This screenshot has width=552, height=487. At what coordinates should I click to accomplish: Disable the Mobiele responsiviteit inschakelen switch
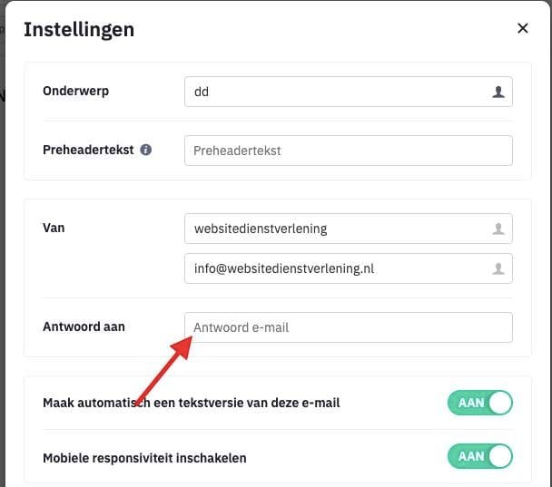(x=479, y=456)
